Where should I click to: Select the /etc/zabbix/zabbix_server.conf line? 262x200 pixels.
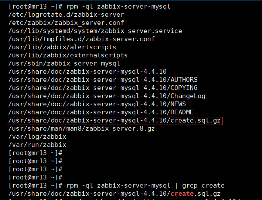(66, 23)
